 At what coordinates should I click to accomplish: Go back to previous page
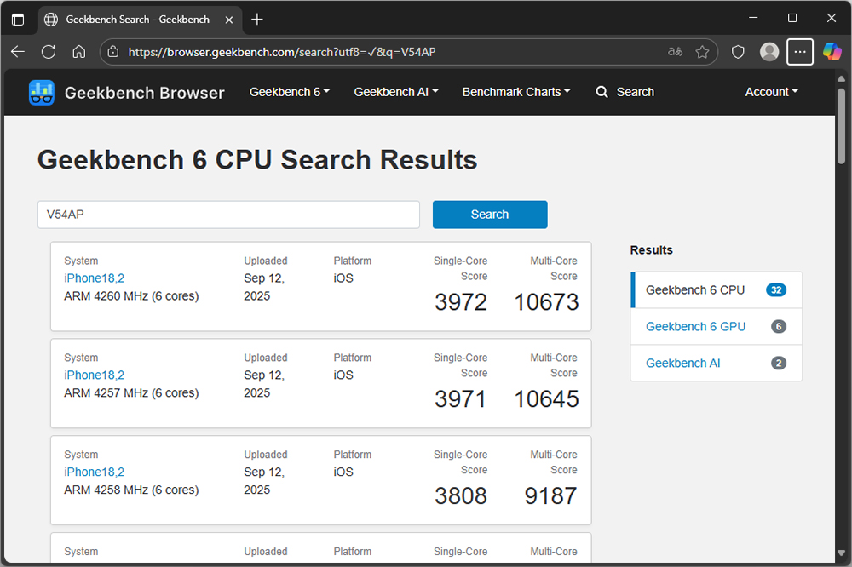point(18,52)
